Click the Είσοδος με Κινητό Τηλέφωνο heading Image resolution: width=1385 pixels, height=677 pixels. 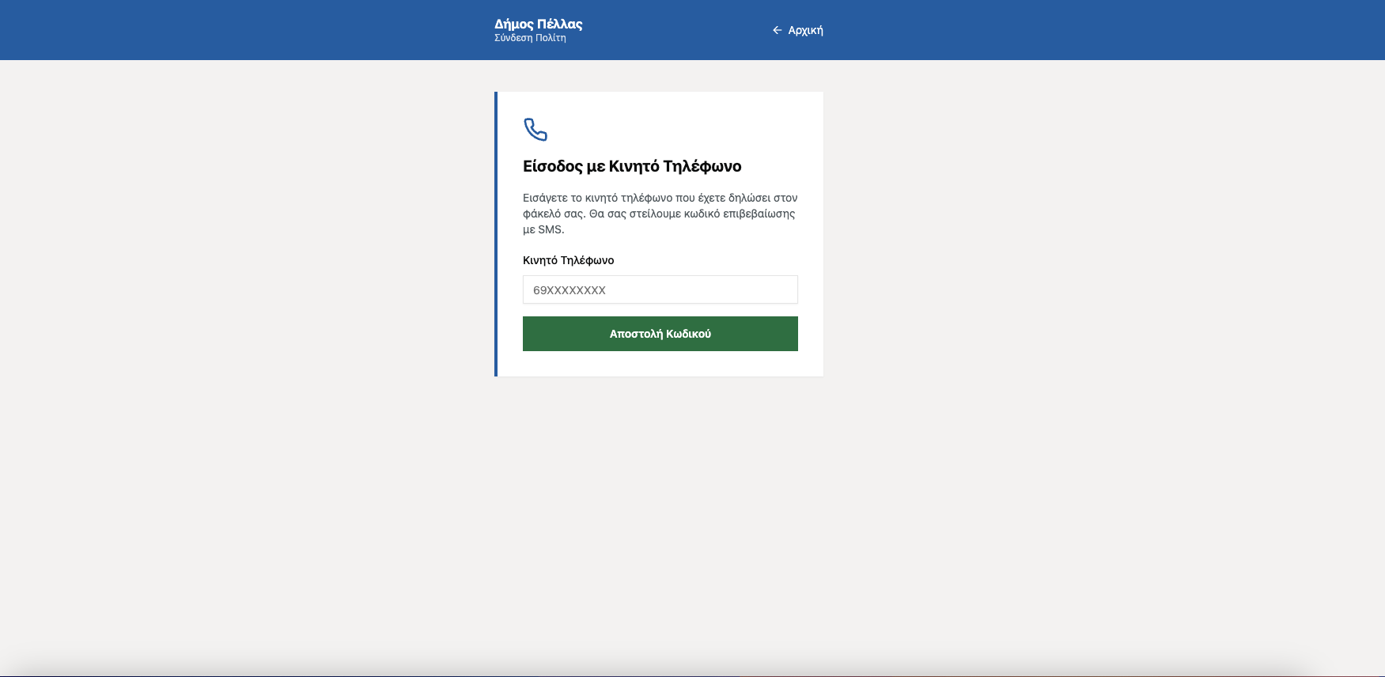(632, 166)
